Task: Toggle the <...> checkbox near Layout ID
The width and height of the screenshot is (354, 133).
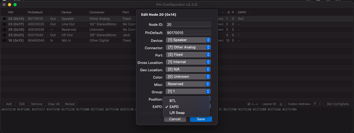Action: (249, 104)
